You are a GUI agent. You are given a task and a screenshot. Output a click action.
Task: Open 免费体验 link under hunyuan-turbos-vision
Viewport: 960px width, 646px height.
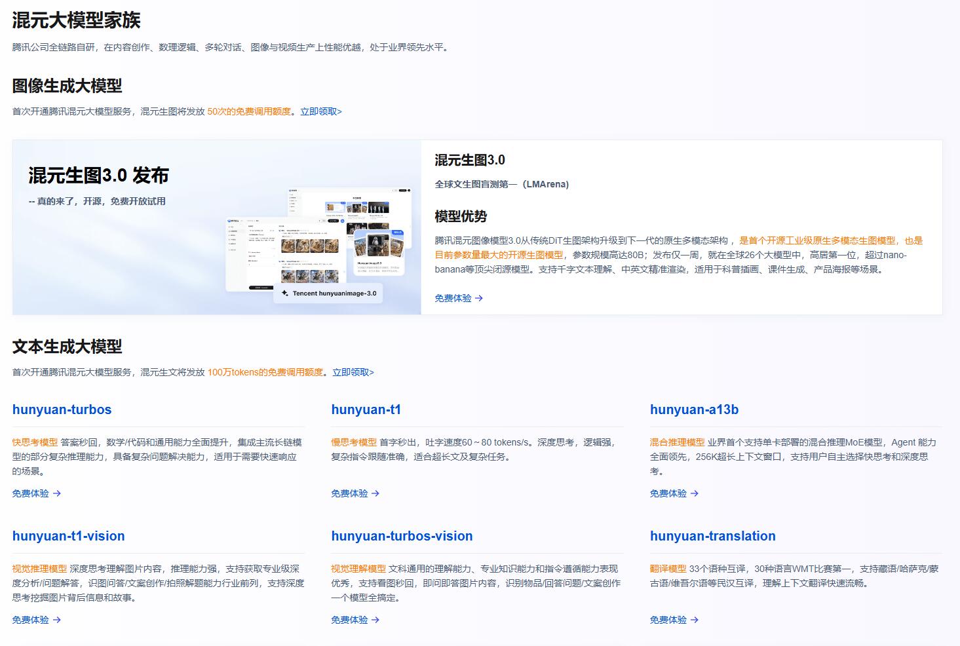[x=349, y=620]
